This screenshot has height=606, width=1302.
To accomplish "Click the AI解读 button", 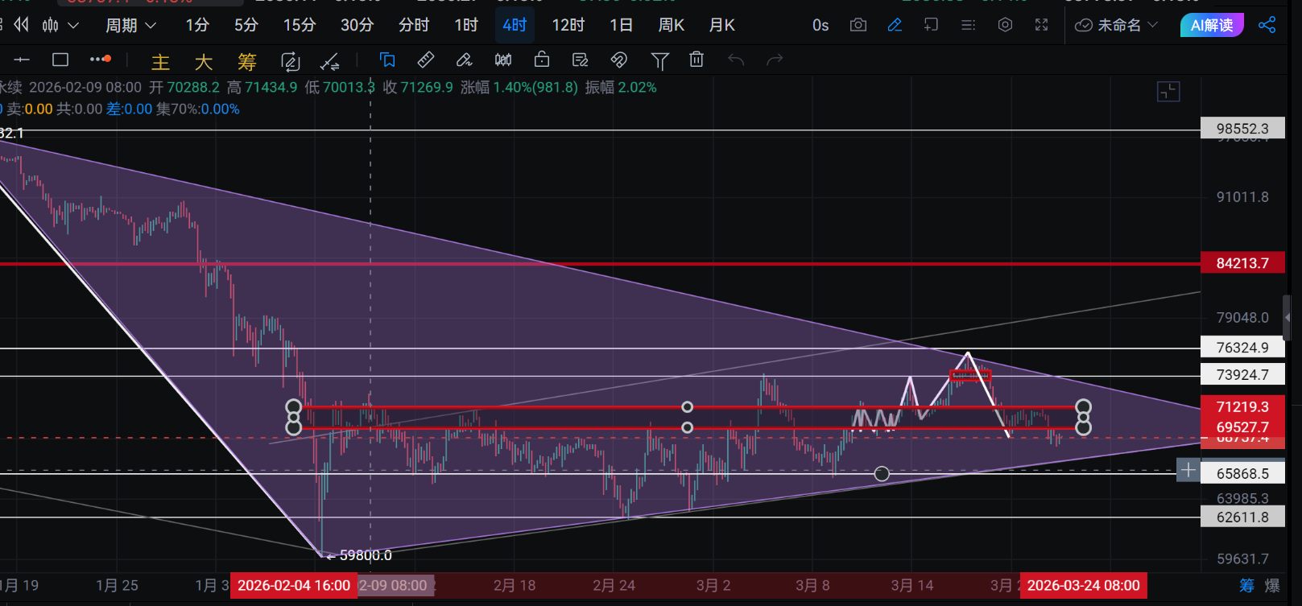I will (1211, 26).
